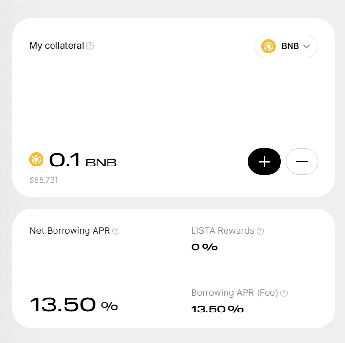This screenshot has height=343, width=345.
Task: Click the 0.1 collateral amount number
Action: point(65,160)
